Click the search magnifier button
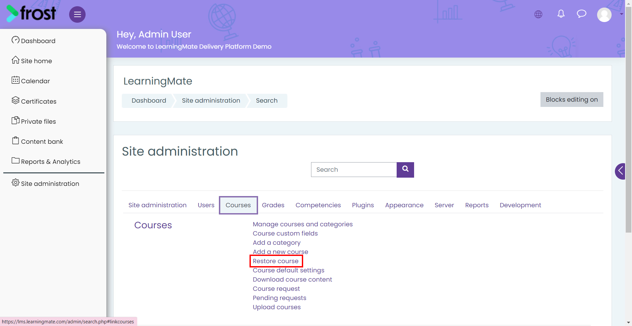The height and width of the screenshot is (326, 632). (405, 170)
